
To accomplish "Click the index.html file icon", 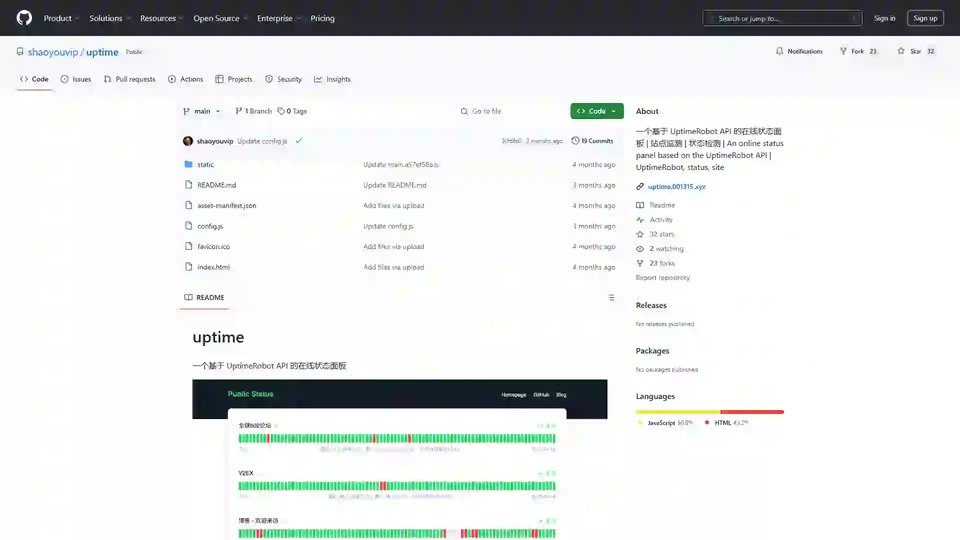I will click(188, 266).
